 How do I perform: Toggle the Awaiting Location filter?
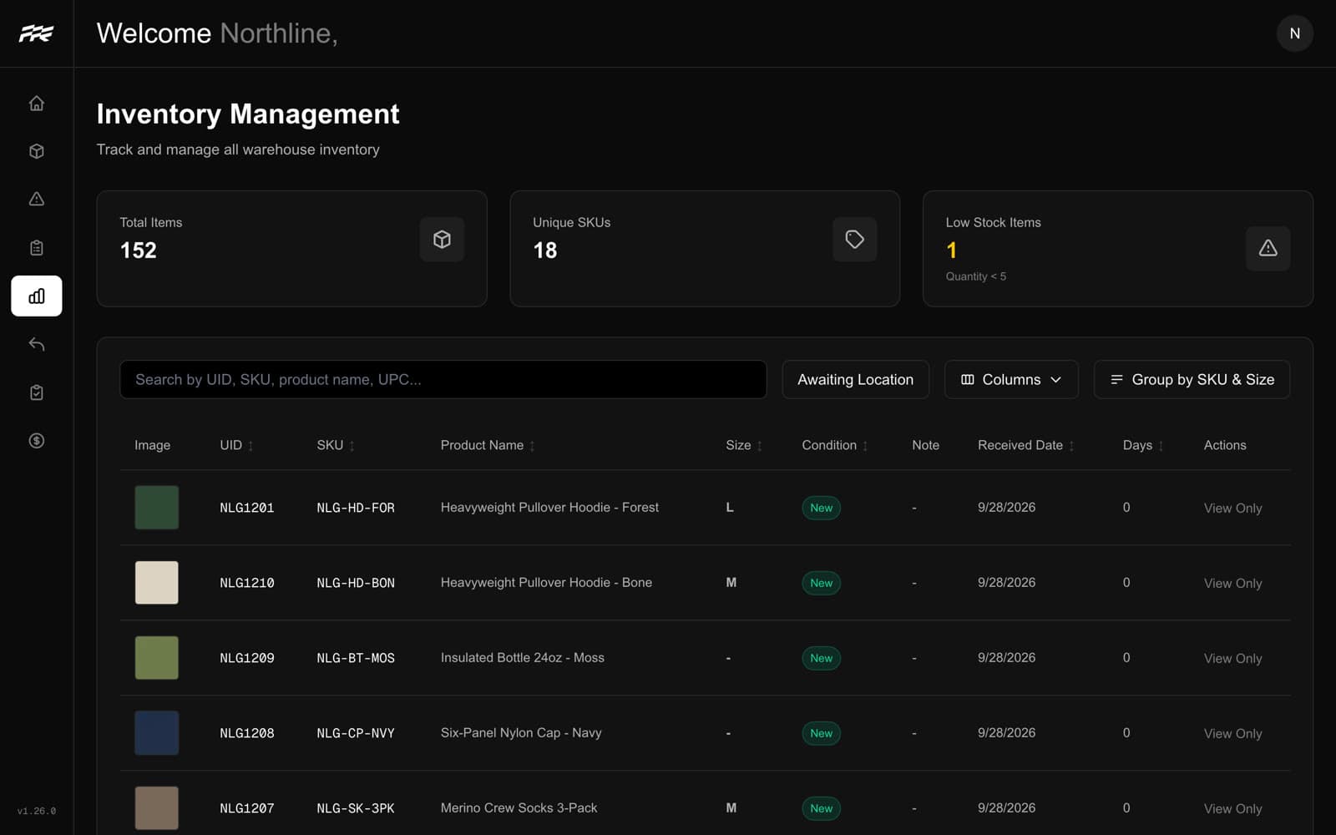pyautogui.click(x=855, y=379)
